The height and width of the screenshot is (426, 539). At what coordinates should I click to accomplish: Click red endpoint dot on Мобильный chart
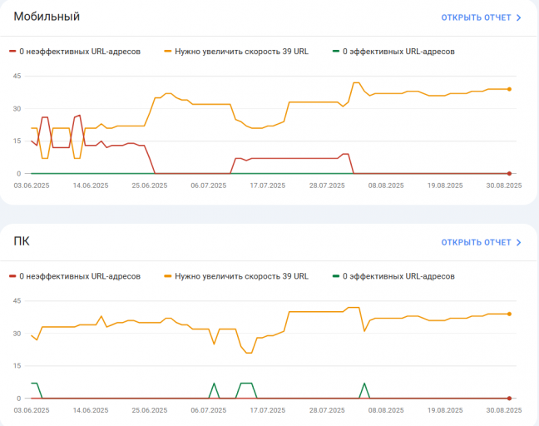point(509,174)
